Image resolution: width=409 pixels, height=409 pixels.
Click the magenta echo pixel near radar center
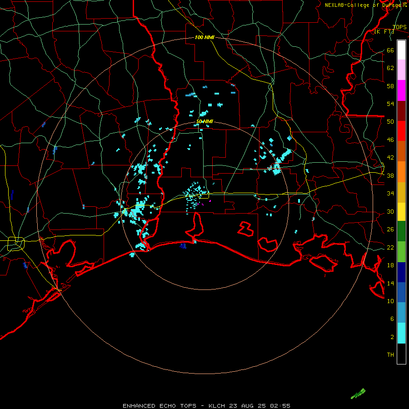[209, 201]
